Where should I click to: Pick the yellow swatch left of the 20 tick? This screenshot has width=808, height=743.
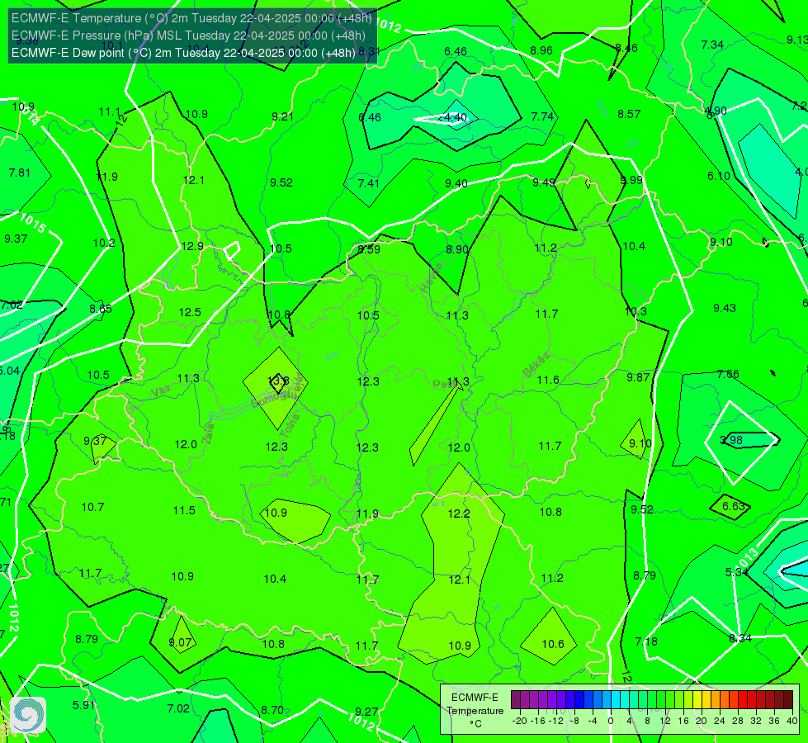(x=697, y=700)
